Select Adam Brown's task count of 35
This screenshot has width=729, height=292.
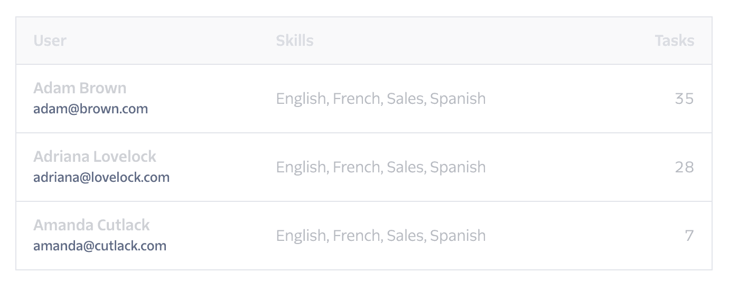coord(684,99)
